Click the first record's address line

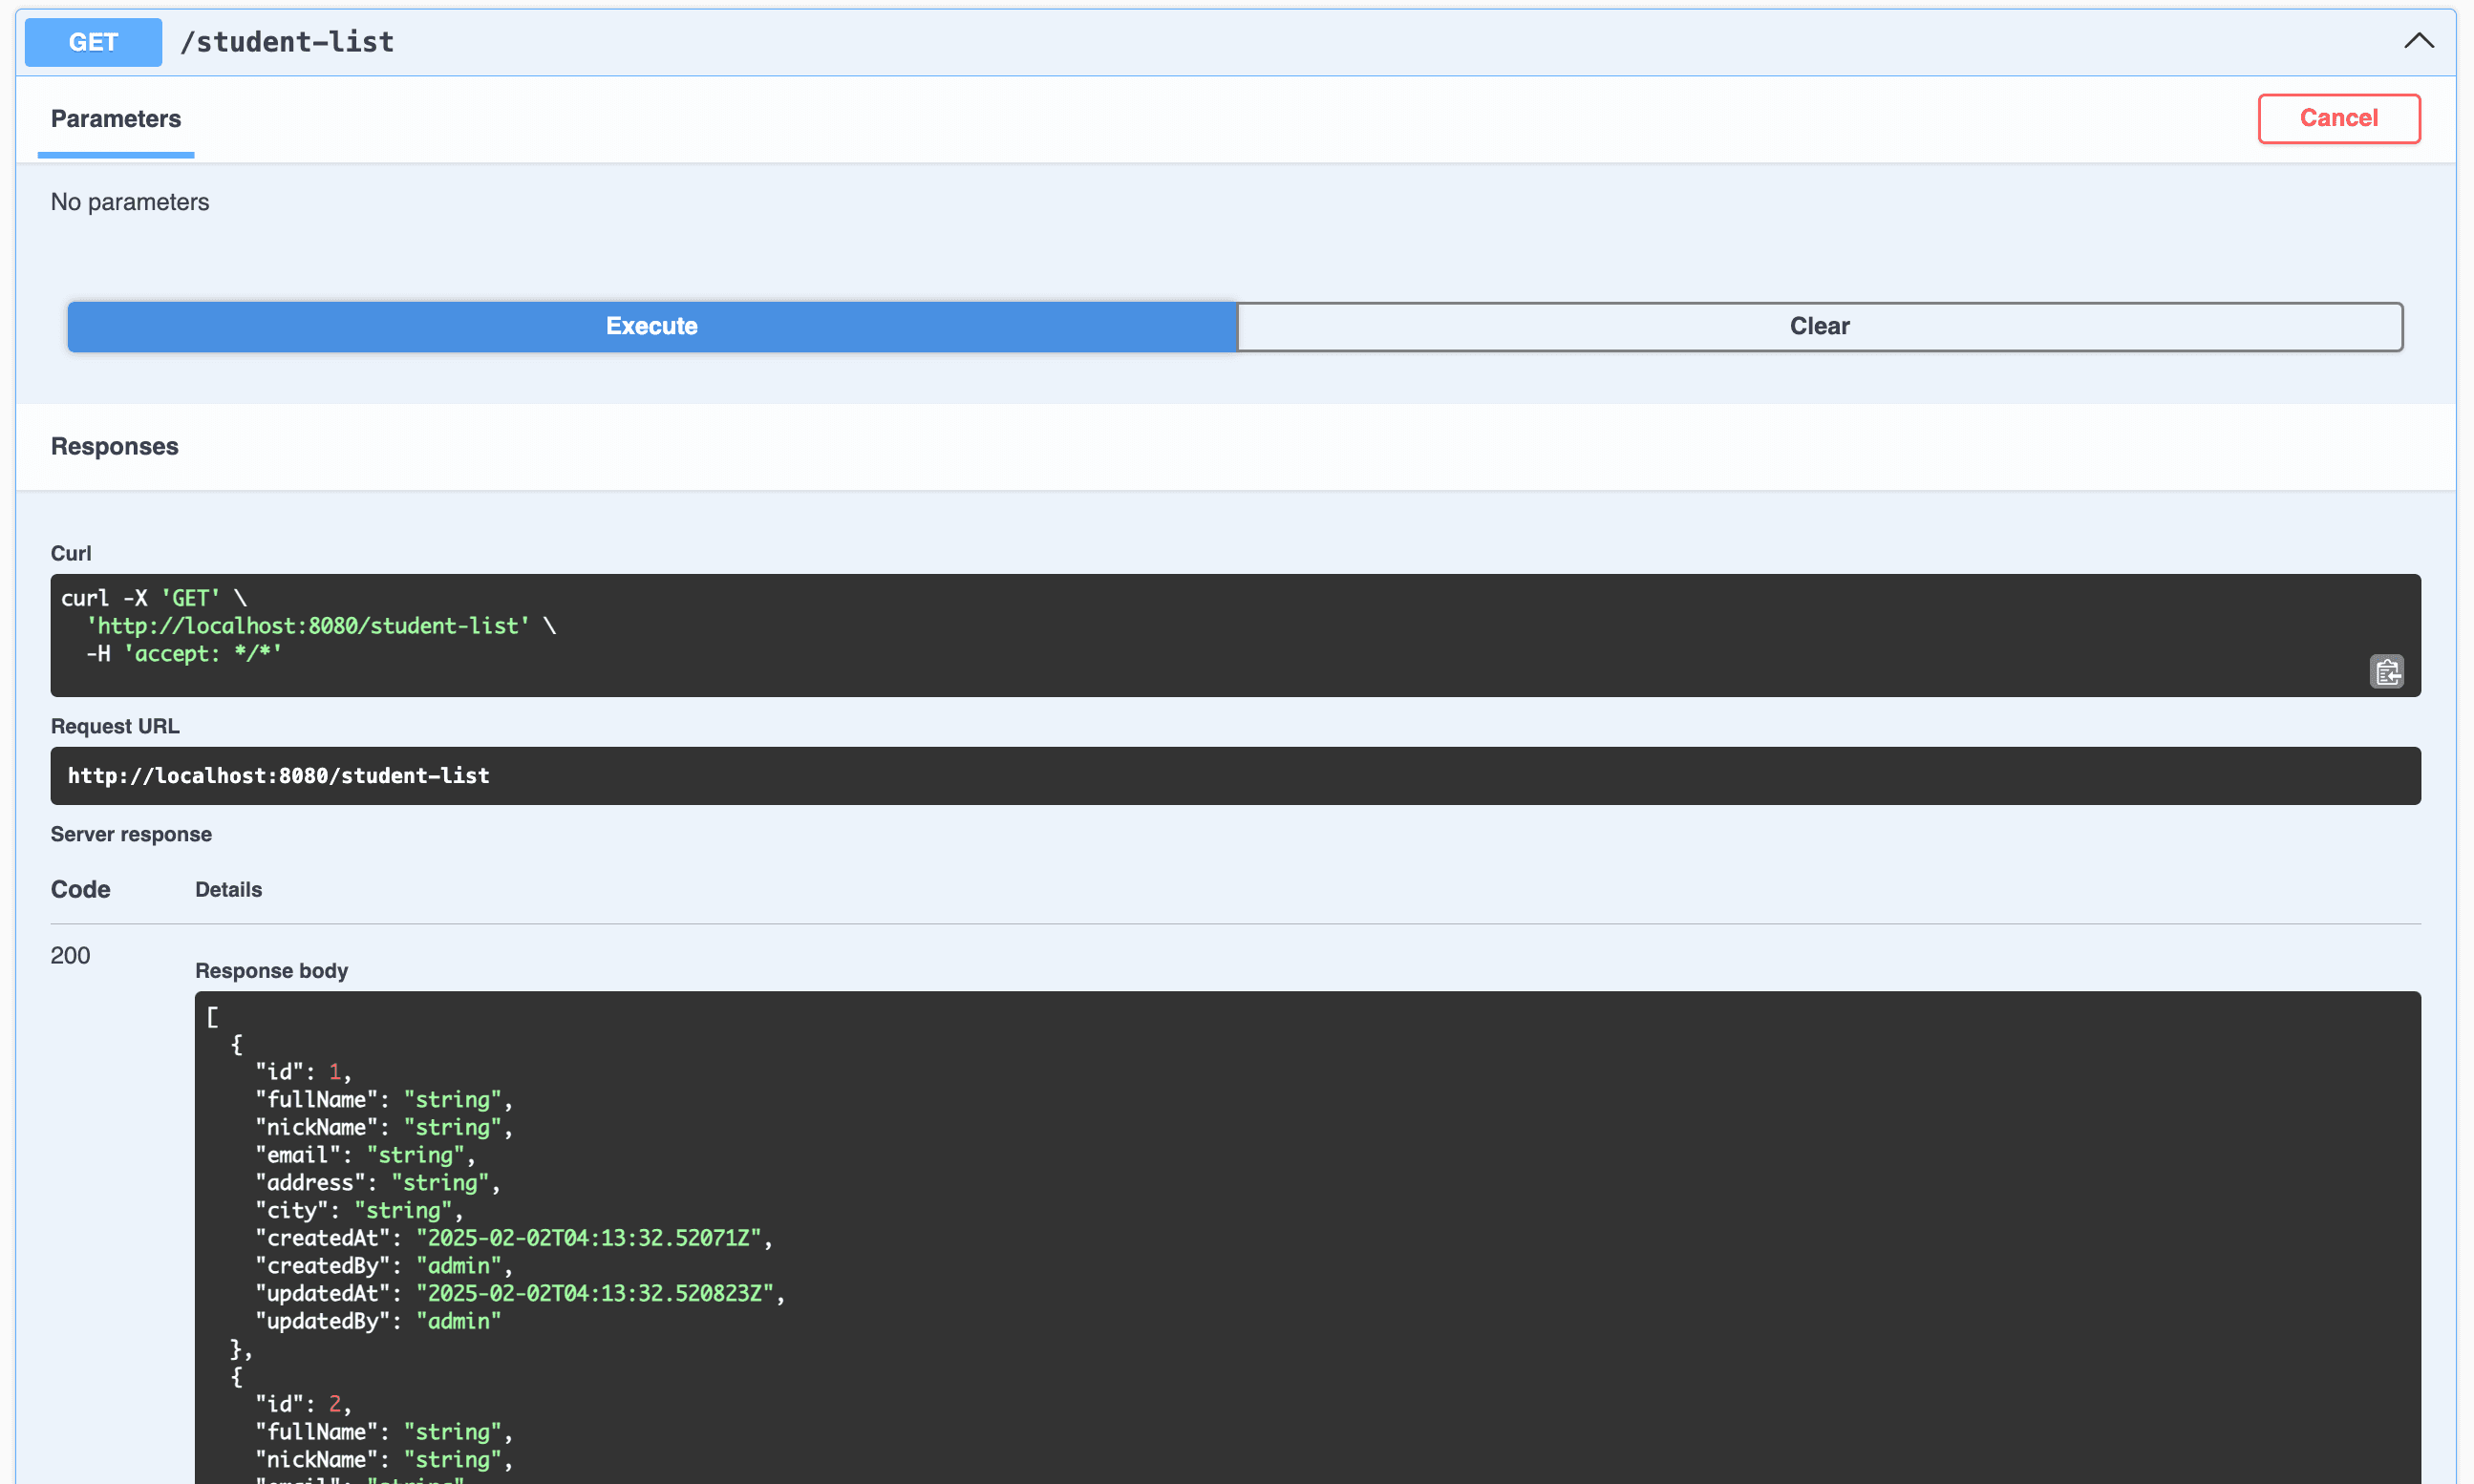tap(377, 1182)
